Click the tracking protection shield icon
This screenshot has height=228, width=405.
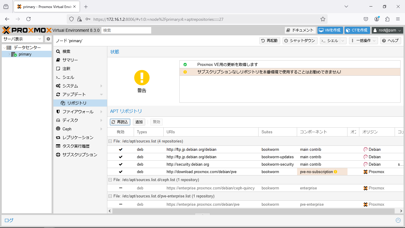coord(71,19)
